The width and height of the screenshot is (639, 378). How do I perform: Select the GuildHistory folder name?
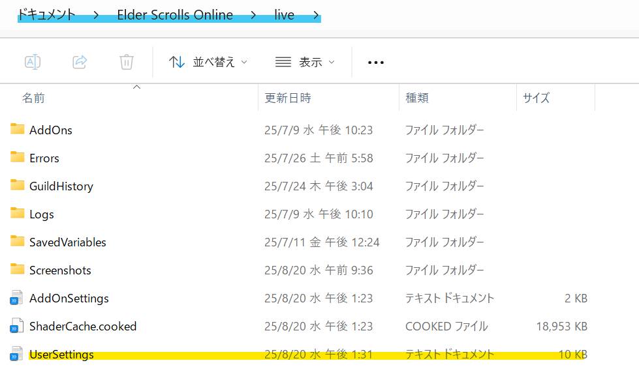click(61, 186)
